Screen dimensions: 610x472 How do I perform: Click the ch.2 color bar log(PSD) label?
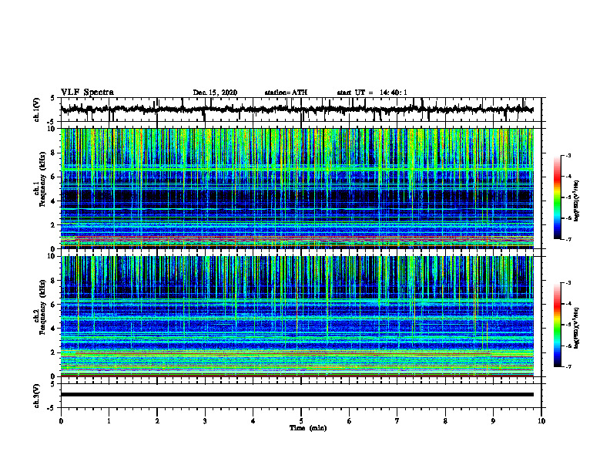click(x=577, y=329)
